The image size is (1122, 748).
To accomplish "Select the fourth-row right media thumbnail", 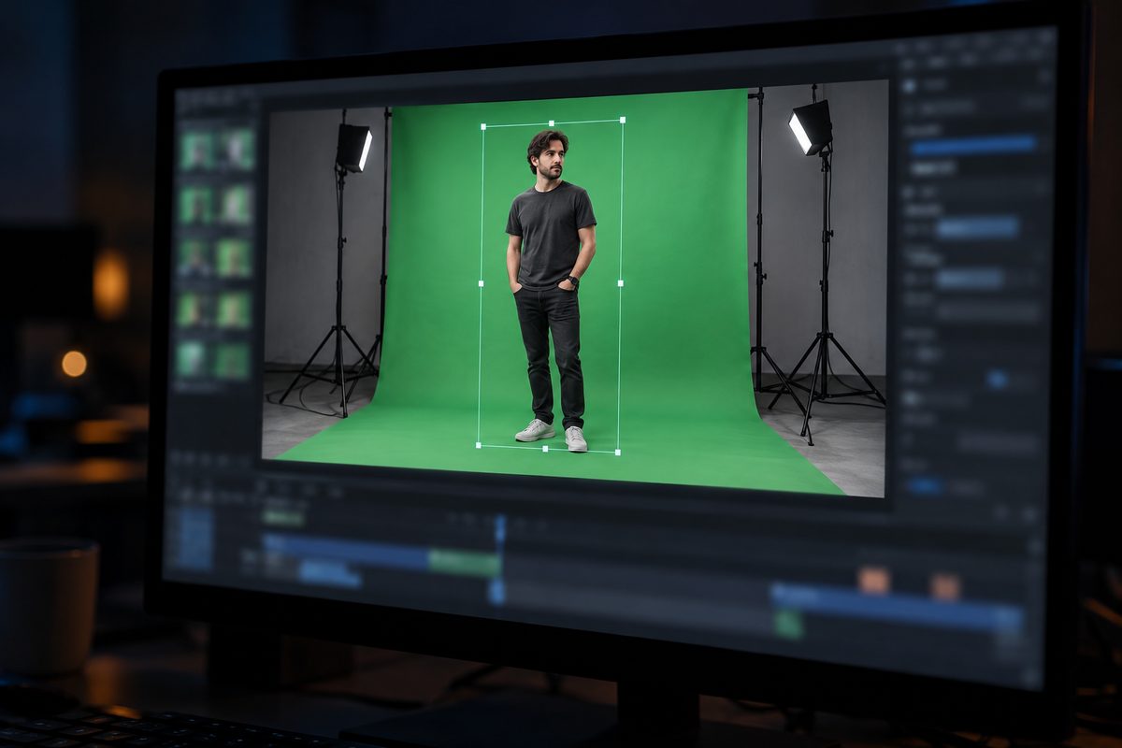I will (233, 309).
